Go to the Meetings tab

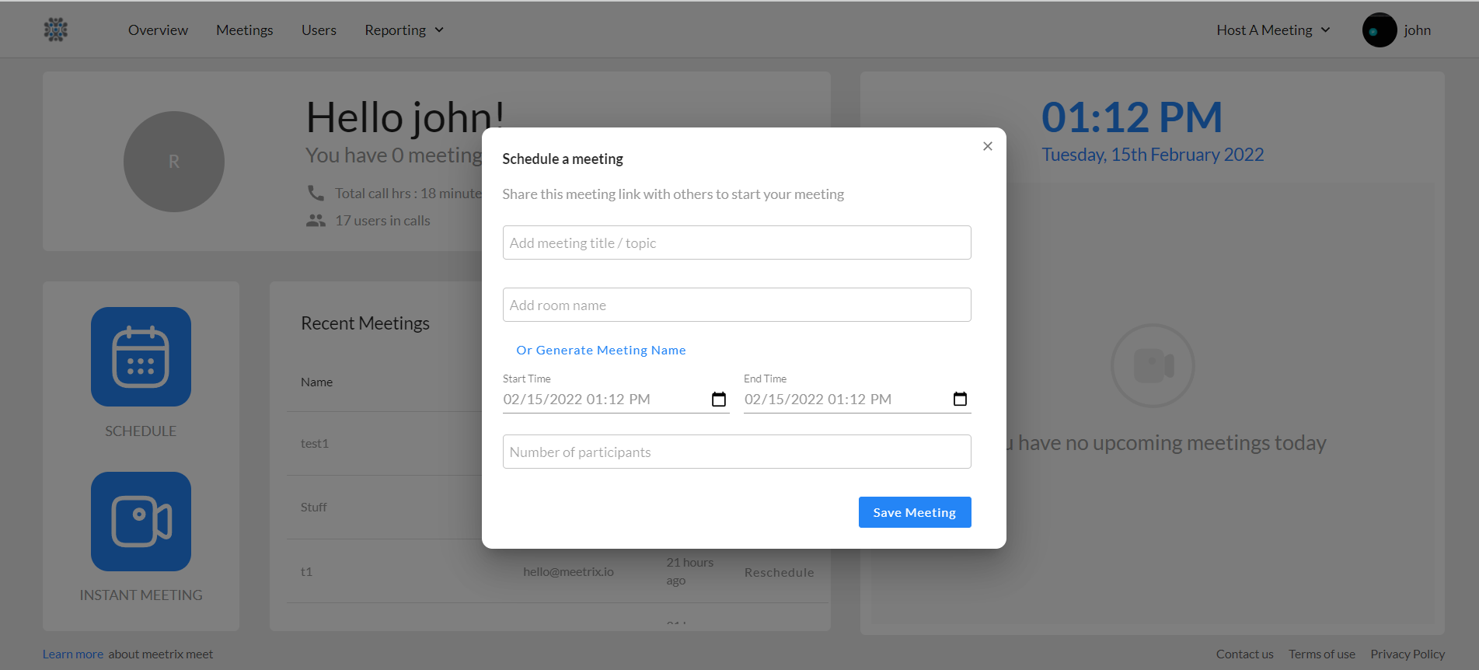pos(245,30)
